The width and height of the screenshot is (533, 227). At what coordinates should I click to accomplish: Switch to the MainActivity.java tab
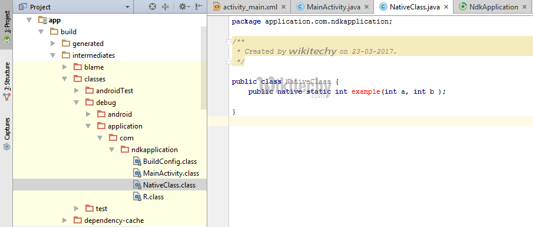[x=333, y=7]
